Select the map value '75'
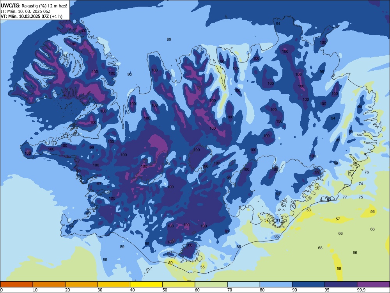390x293 pixels. [361, 197]
